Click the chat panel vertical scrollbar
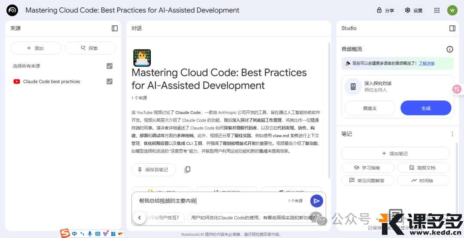The width and height of the screenshot is (464, 238). (x=329, y=111)
